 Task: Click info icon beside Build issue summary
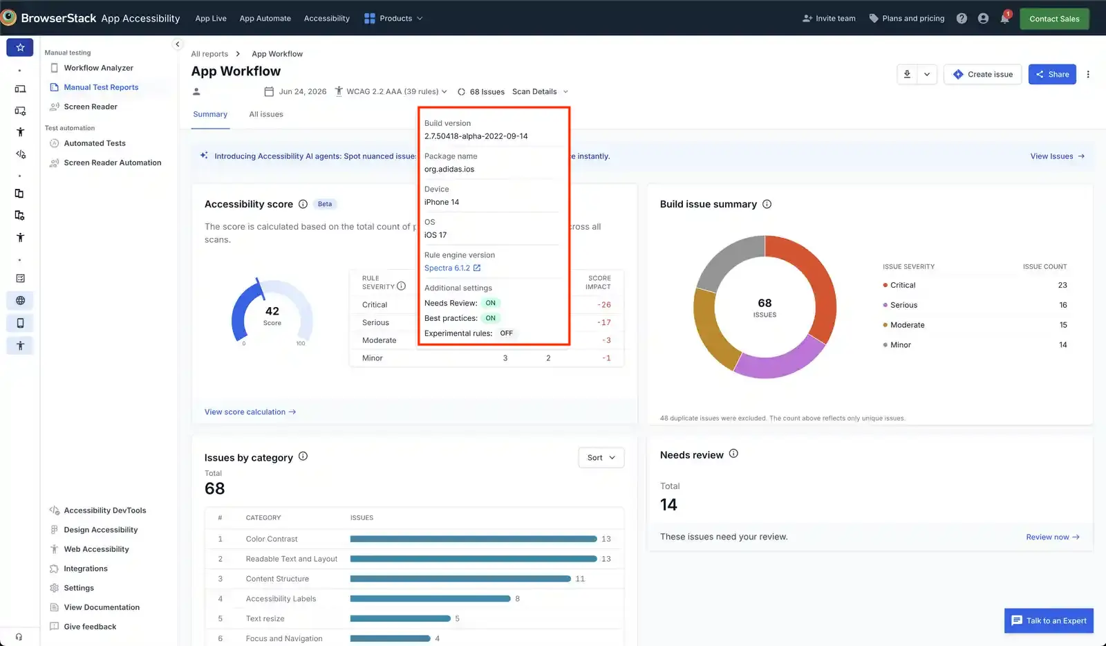[x=767, y=204]
